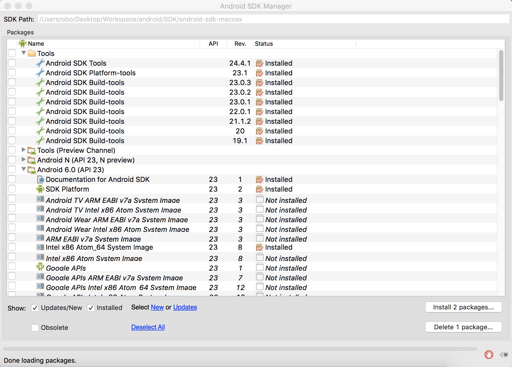The image size is (512, 367).
Task: Check the box for Google APIs ARM EABI v7a image
Action: coord(12,276)
